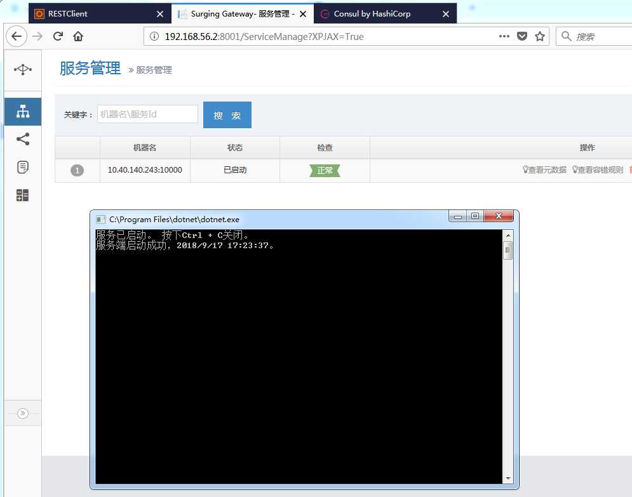Screen dimensions: 632x497
Task: Expand the sidebar with double-chevron button
Action: click(23, 413)
